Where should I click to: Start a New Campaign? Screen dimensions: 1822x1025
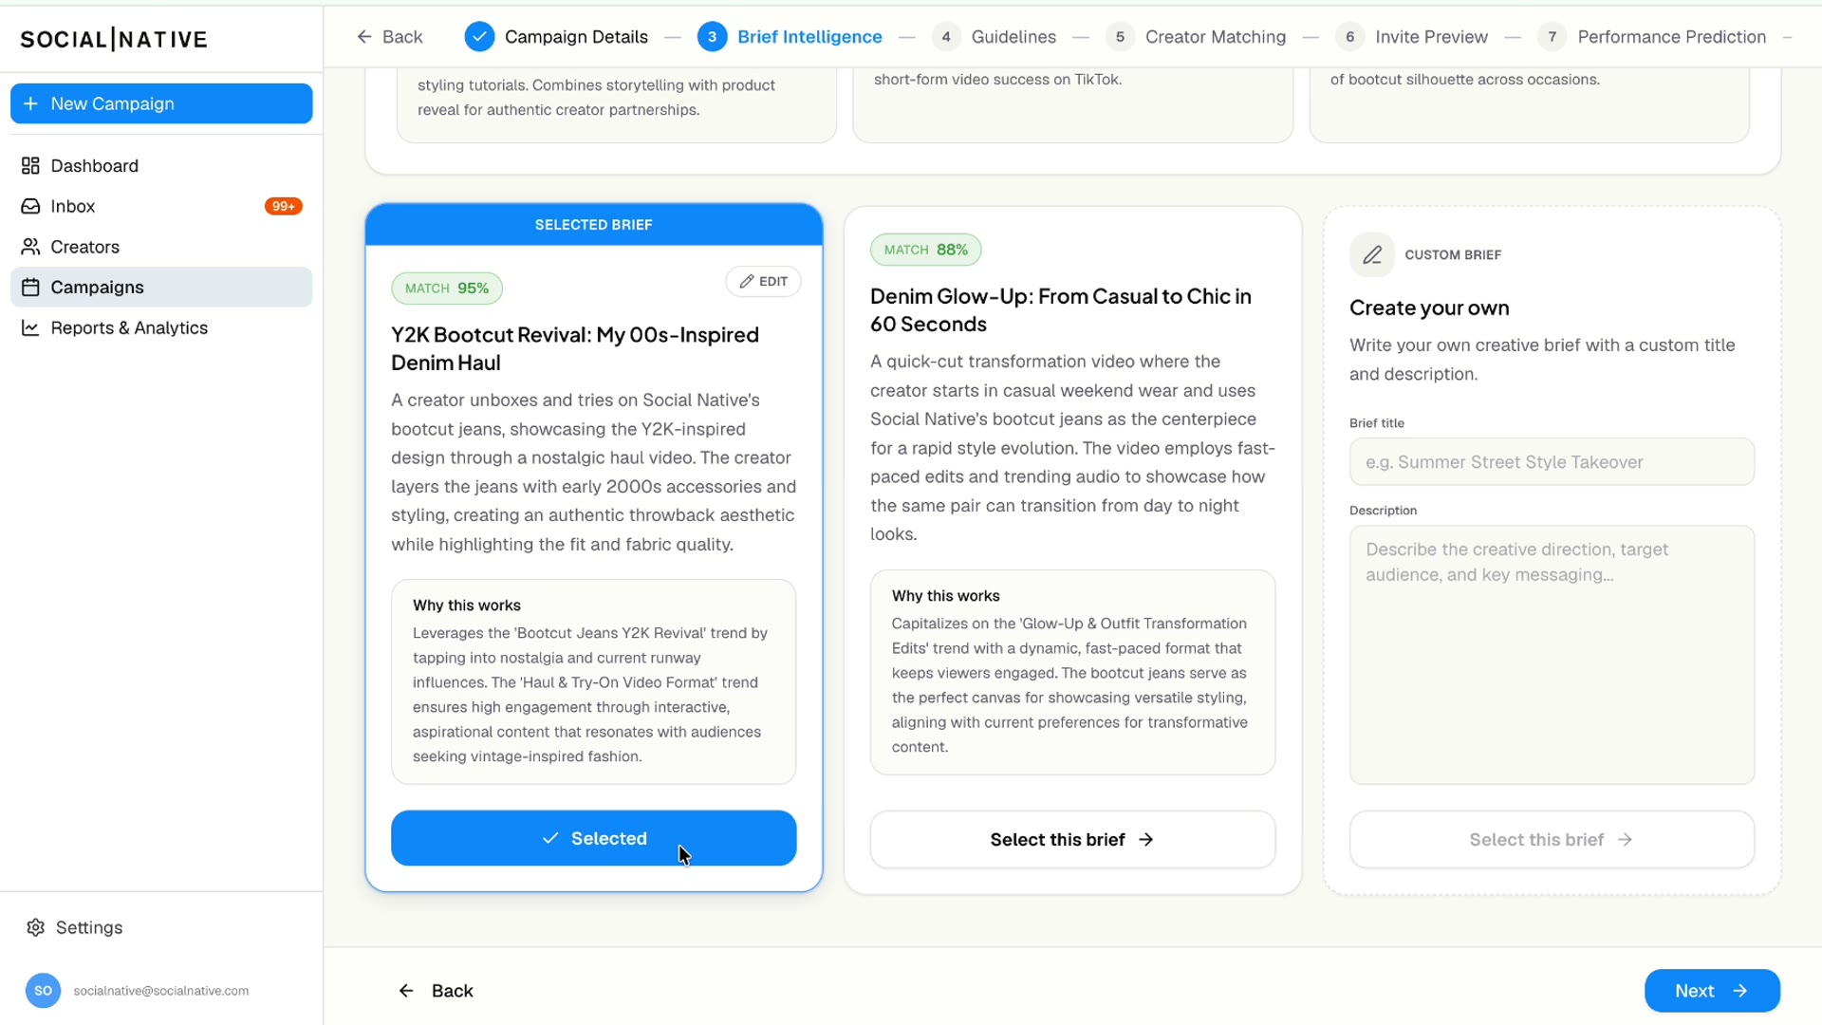click(x=161, y=103)
